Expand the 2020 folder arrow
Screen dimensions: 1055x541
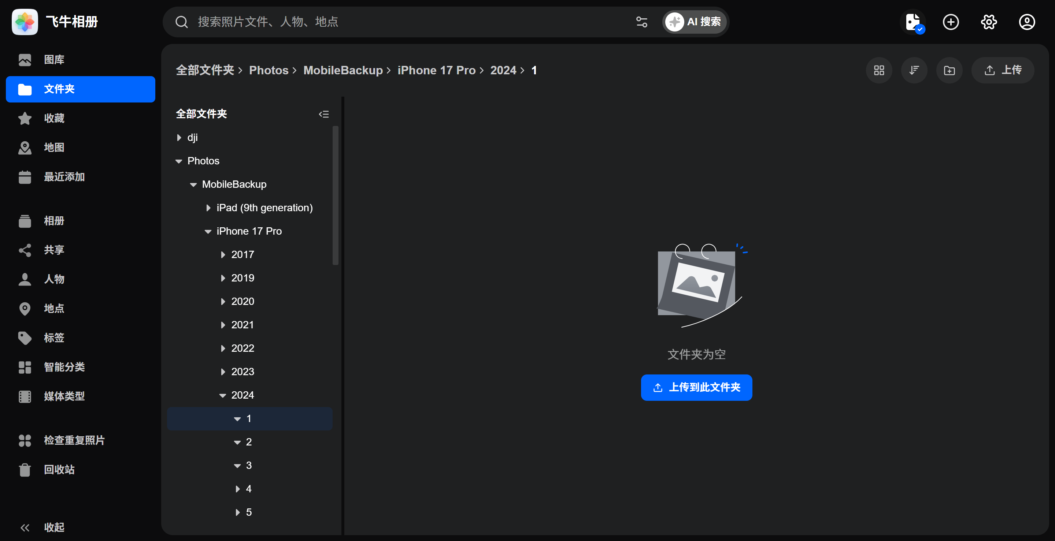pyautogui.click(x=223, y=302)
